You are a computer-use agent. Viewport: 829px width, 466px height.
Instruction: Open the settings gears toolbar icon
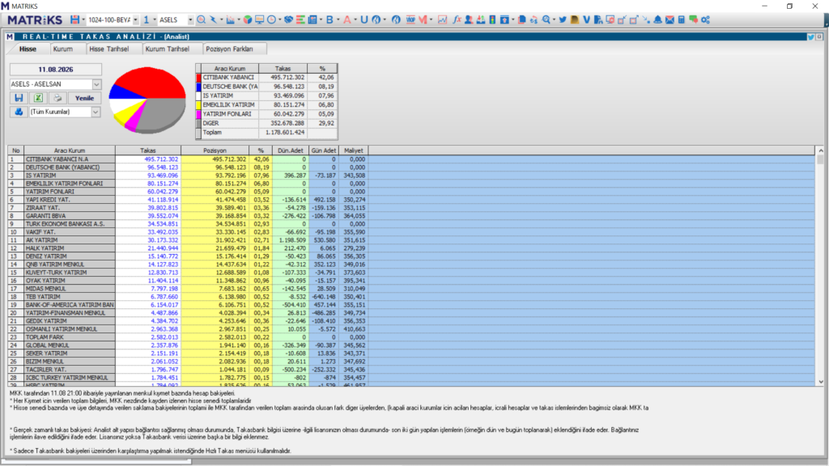click(x=705, y=19)
